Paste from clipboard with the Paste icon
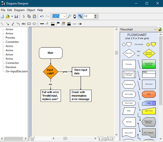 [34, 16]
